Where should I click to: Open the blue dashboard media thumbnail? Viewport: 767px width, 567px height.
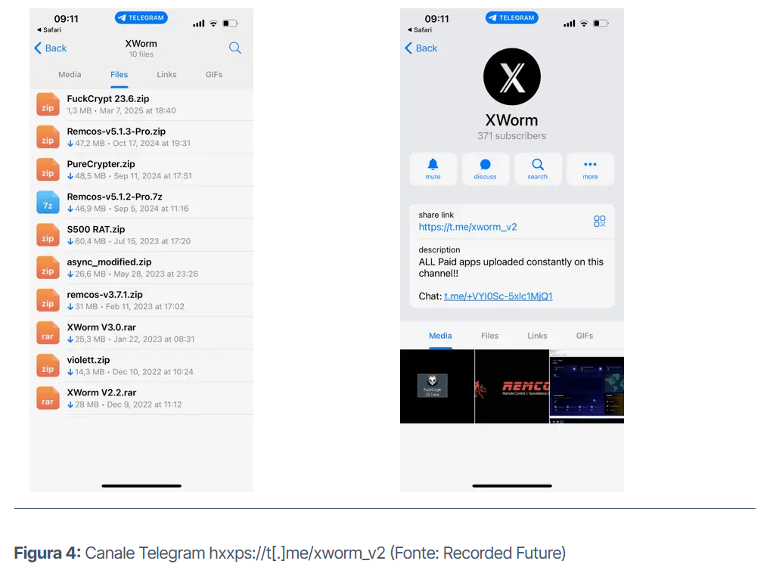586,386
